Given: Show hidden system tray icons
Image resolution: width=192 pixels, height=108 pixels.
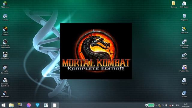Looking at the screenshot, I should (156, 105).
